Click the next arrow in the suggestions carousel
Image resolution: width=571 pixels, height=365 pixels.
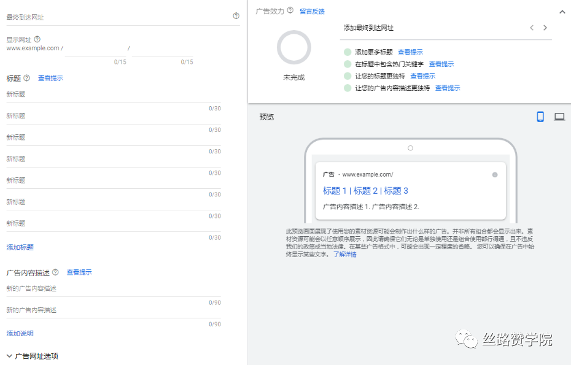click(545, 28)
